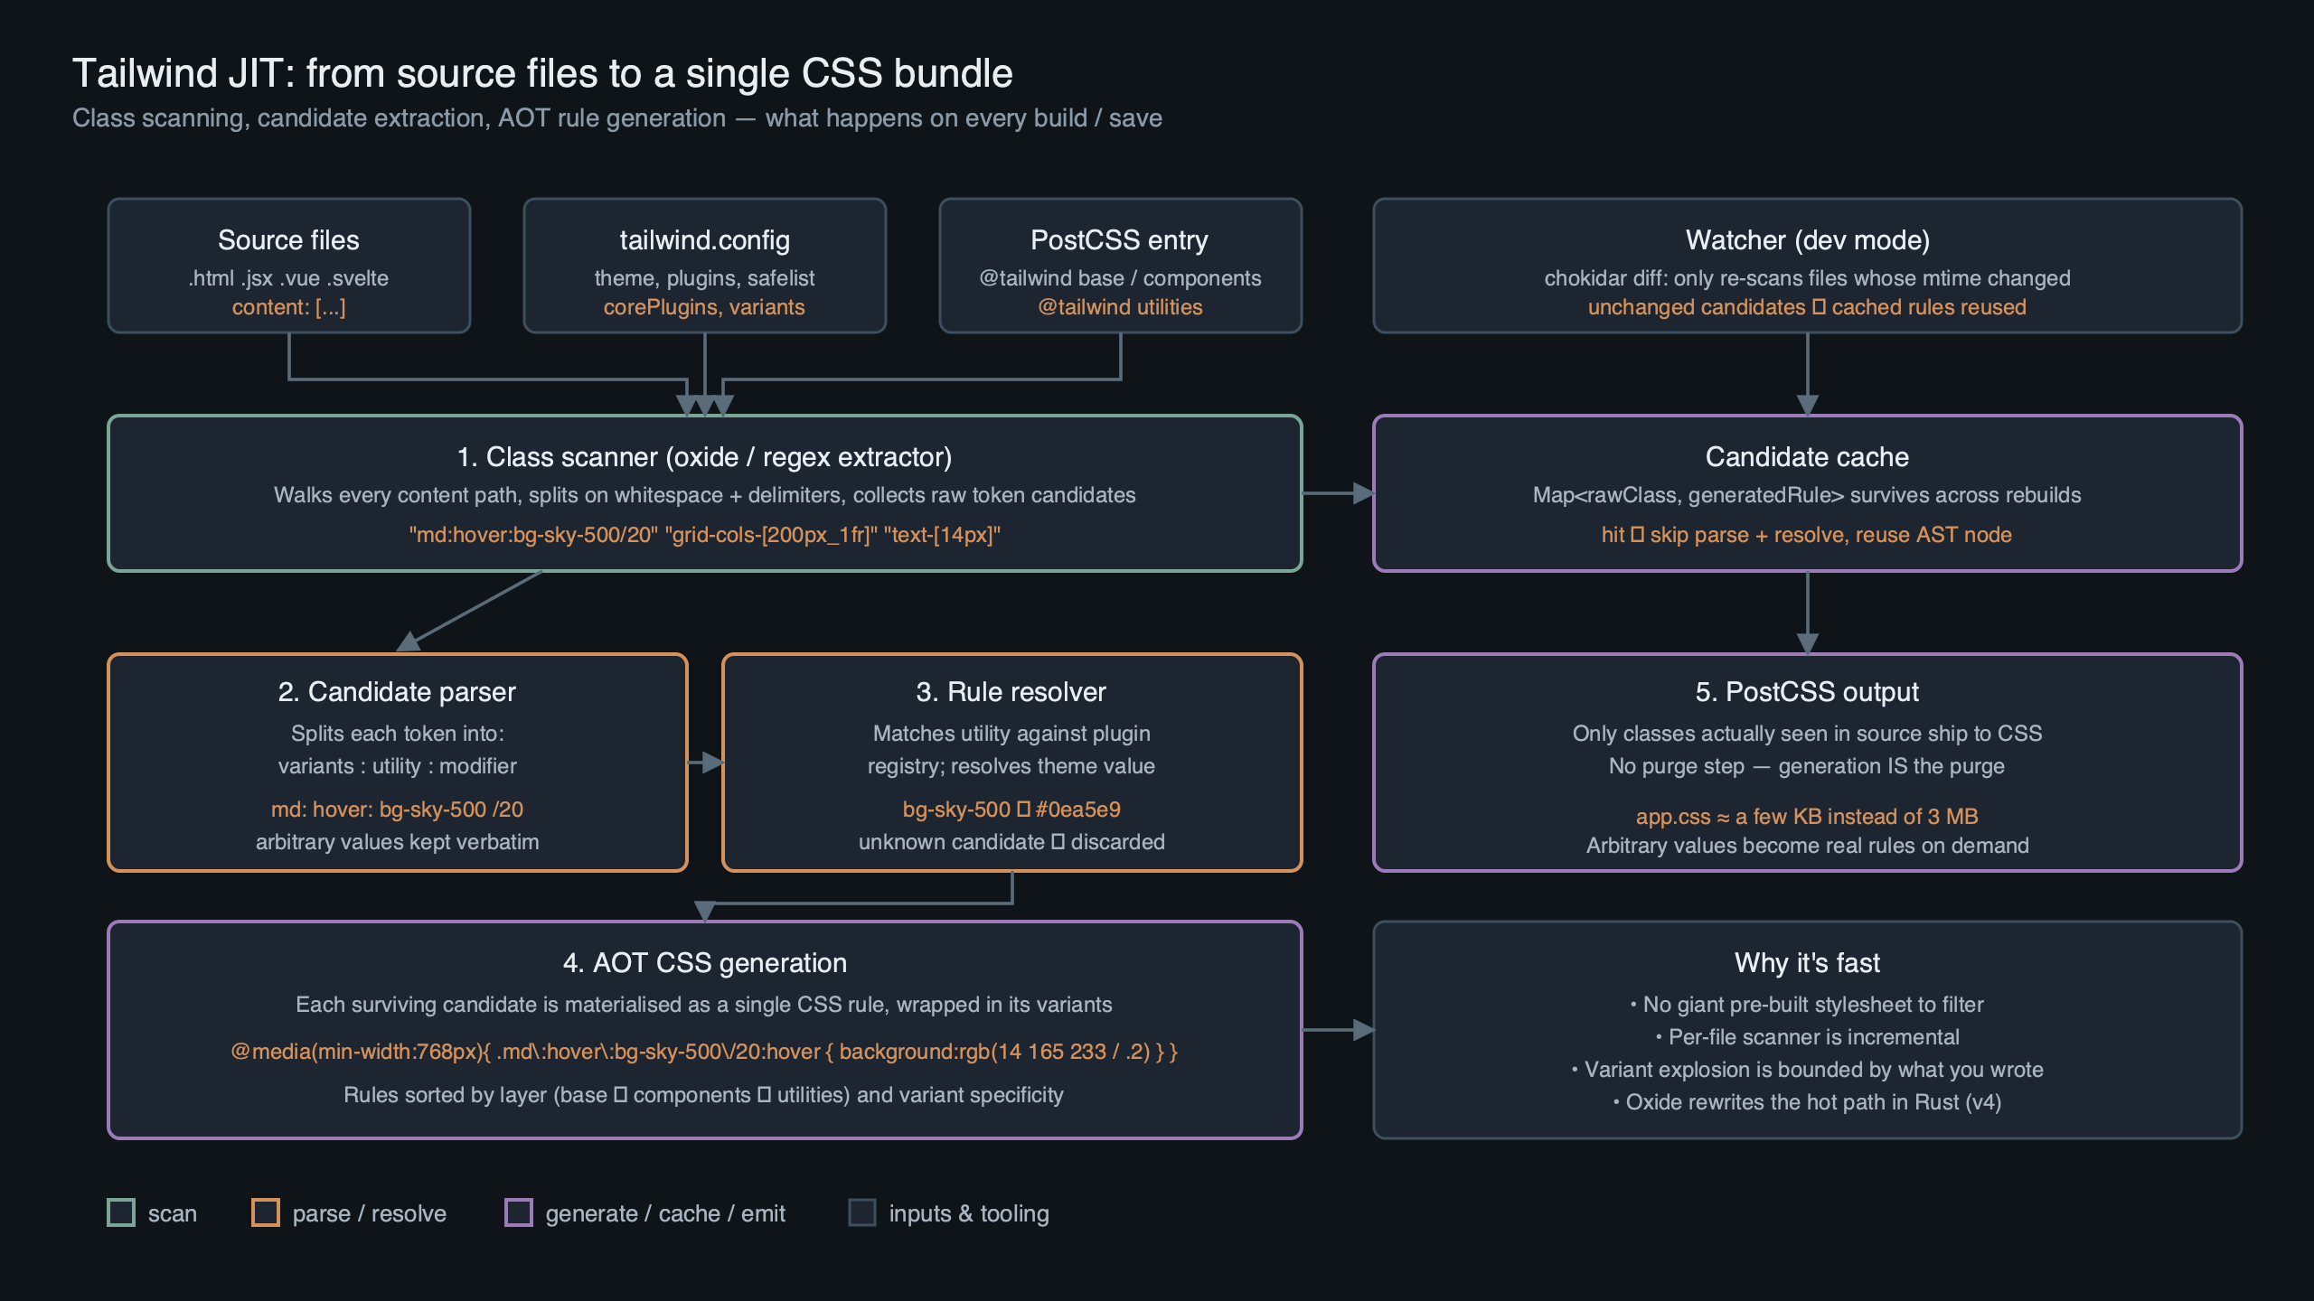
Task: Select the 'generate / cache / emit' legend label
Action: click(x=665, y=1213)
